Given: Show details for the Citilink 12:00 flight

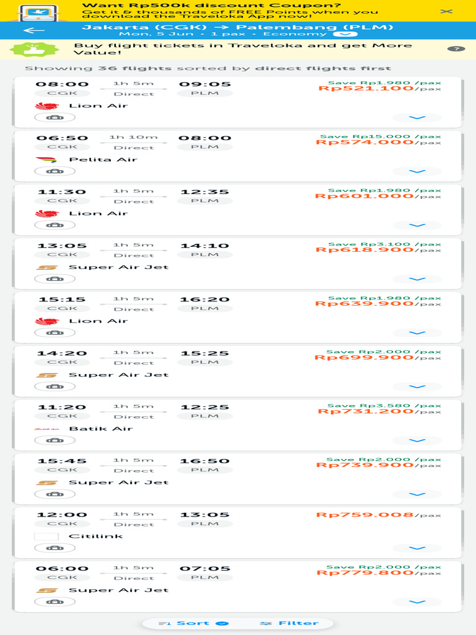Looking at the screenshot, I should click(418, 548).
